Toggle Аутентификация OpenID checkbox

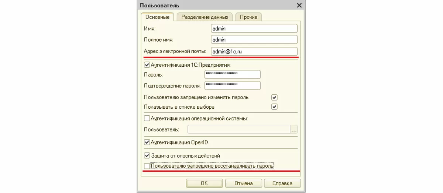click(x=147, y=142)
